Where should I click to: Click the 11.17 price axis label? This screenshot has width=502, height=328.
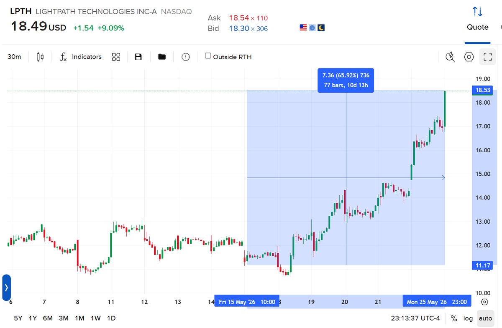(483, 265)
